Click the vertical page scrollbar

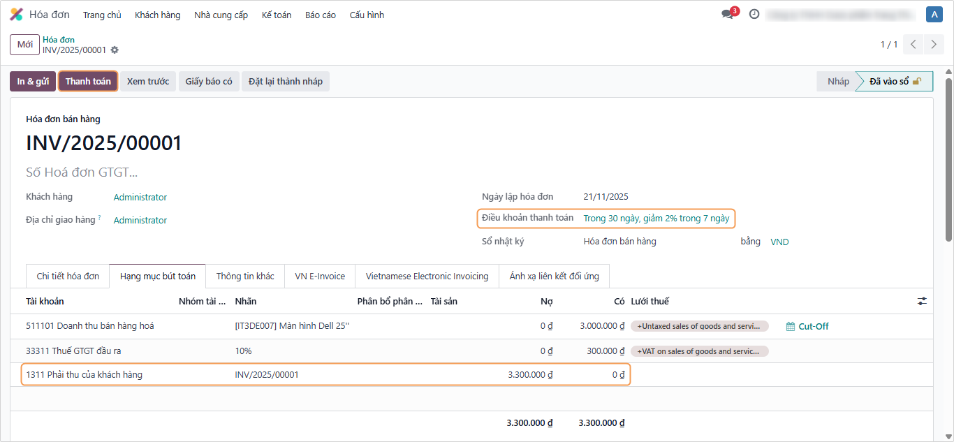point(948,175)
